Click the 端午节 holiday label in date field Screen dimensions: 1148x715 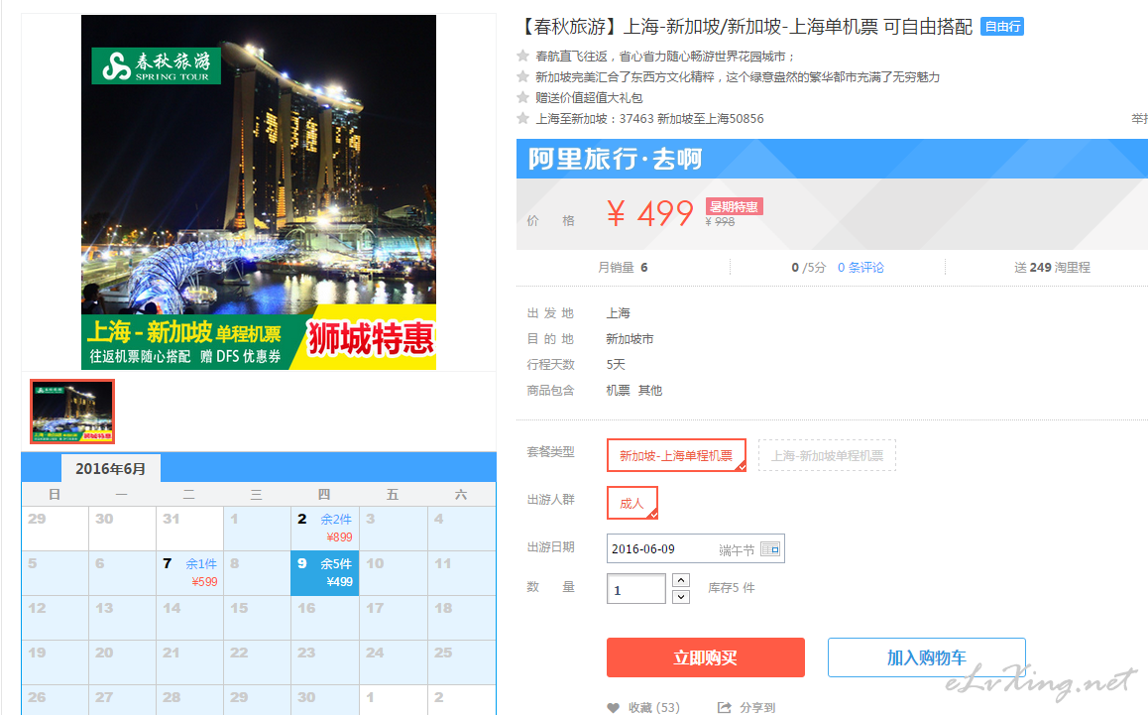[x=736, y=550]
